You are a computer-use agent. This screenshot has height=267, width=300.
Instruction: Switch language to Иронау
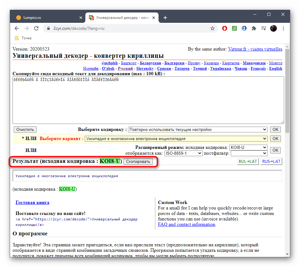tap(194, 63)
